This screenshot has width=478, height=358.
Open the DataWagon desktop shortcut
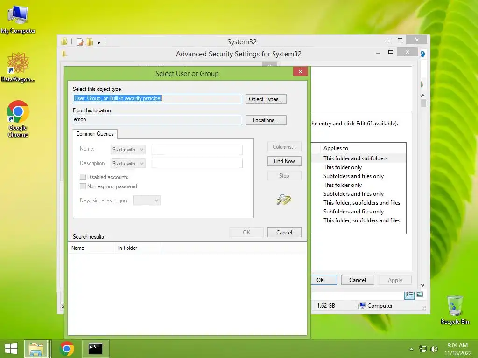coord(18,67)
